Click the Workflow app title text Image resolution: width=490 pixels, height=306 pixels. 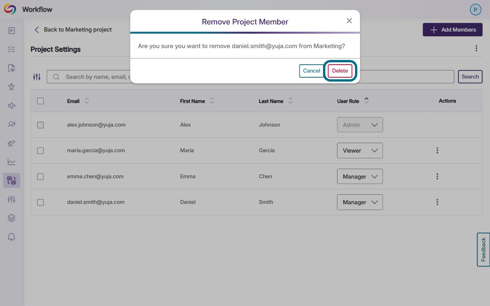37,9
